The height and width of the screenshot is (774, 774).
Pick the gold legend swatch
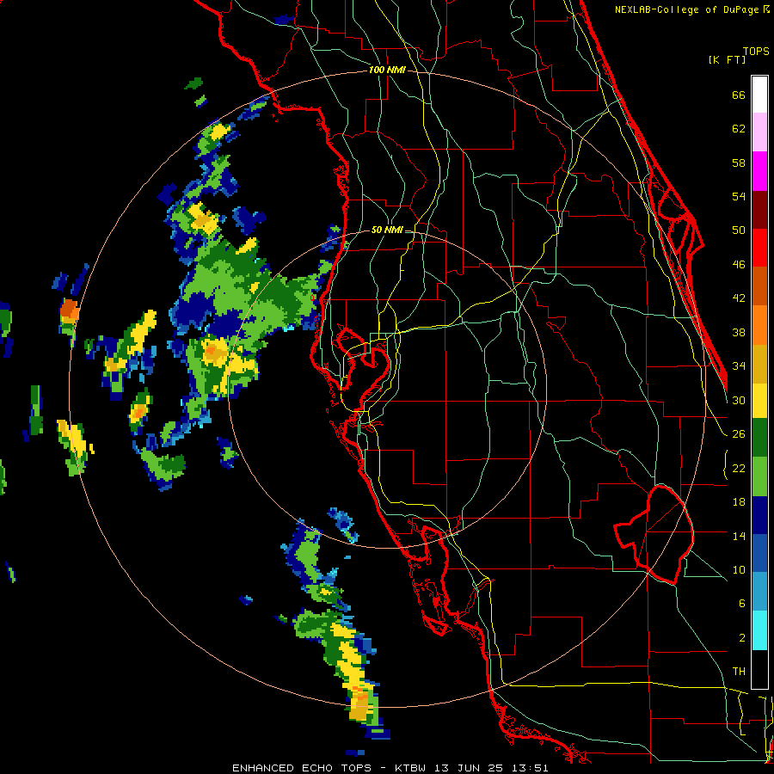(x=759, y=364)
